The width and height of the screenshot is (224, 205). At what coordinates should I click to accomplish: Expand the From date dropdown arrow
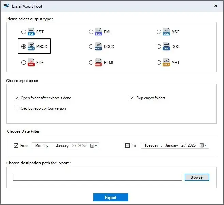click(x=96, y=146)
